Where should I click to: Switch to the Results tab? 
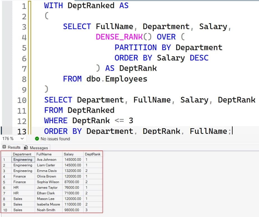11,147
